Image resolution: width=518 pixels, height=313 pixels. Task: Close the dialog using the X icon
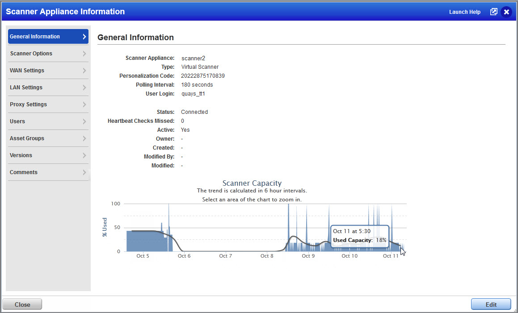click(507, 12)
